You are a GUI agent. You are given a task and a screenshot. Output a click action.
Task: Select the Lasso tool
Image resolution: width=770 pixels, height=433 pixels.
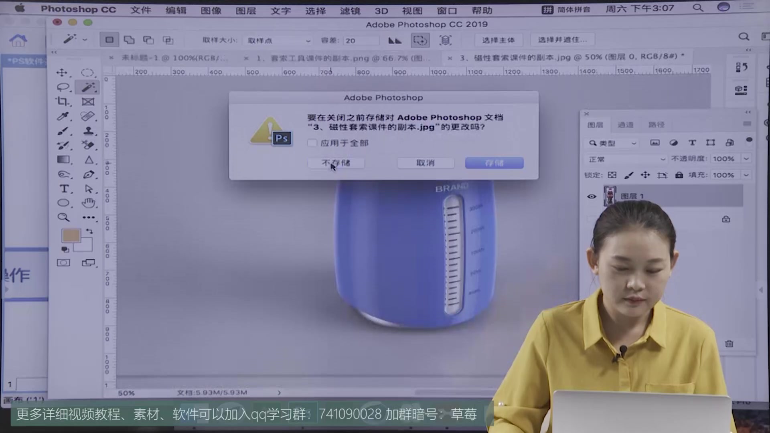(x=64, y=87)
